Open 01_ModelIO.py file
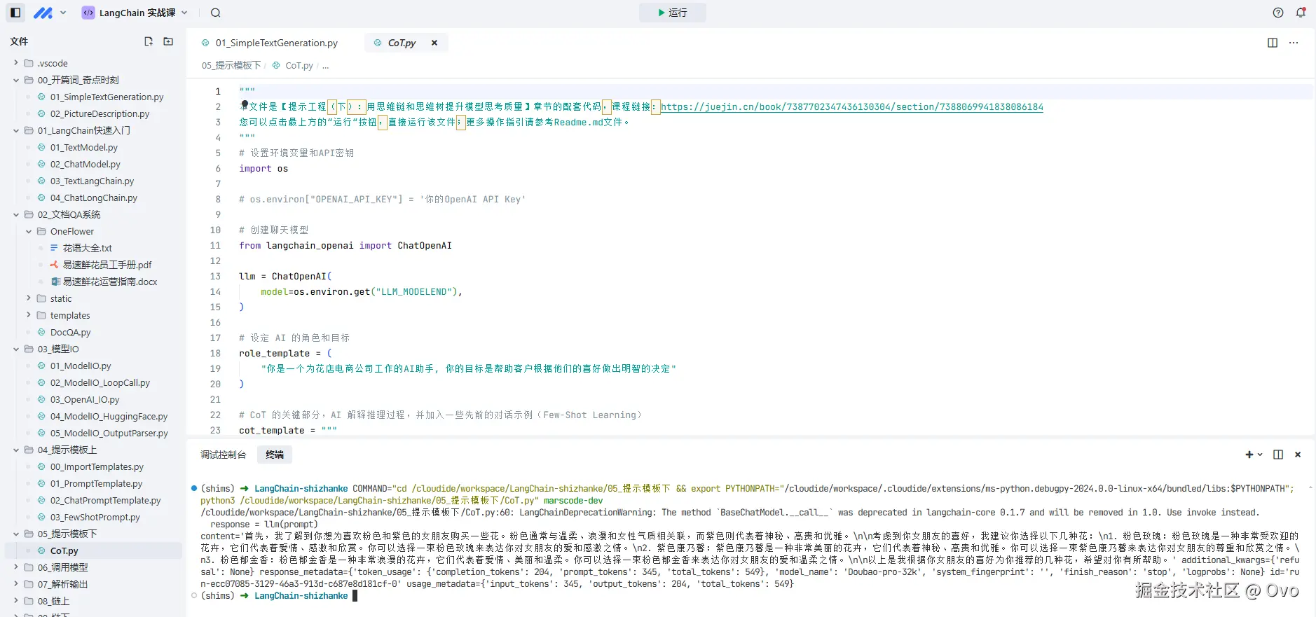 (81, 366)
